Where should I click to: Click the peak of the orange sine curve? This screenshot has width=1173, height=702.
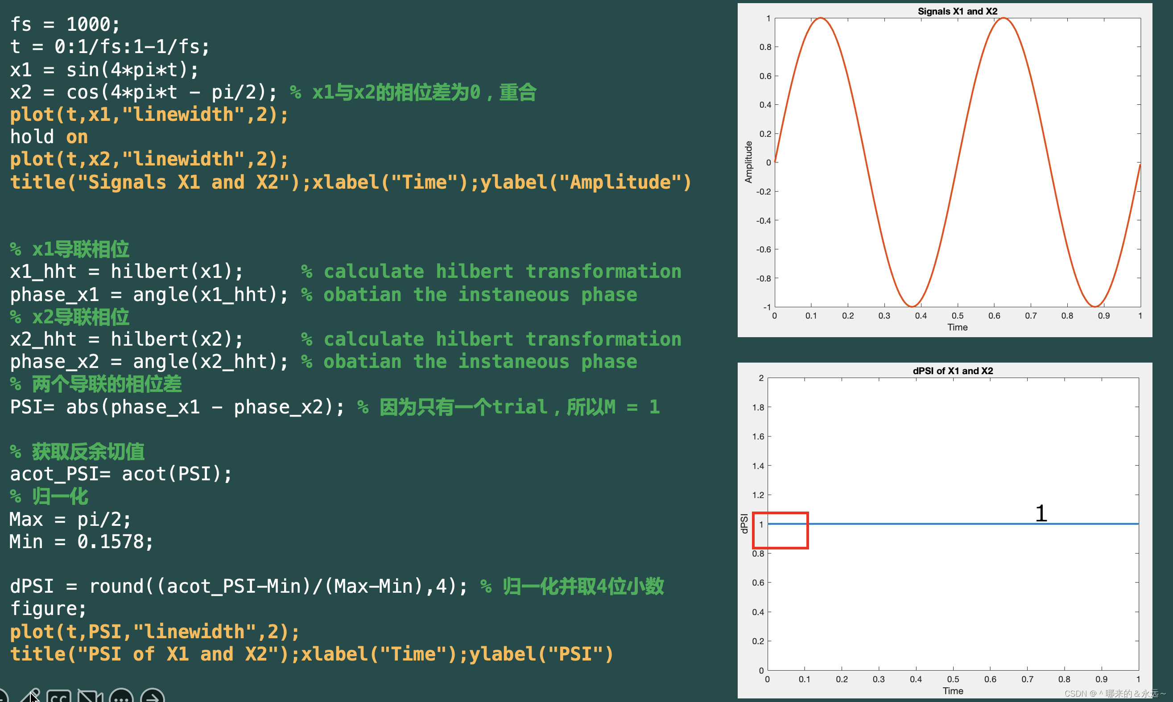[820, 19]
